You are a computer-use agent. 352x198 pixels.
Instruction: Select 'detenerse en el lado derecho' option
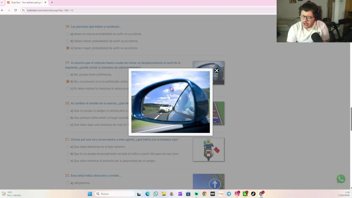click(x=68, y=147)
